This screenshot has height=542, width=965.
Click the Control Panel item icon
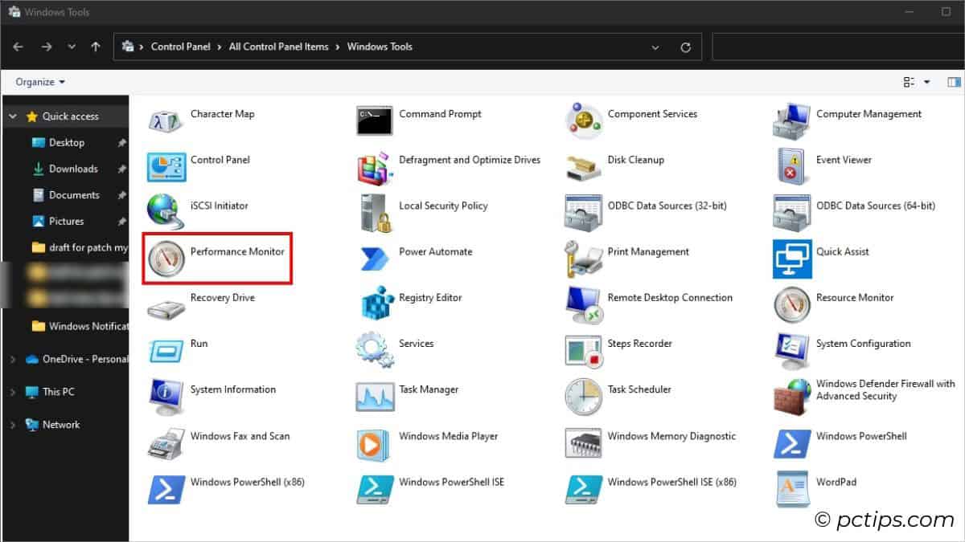[166, 167]
